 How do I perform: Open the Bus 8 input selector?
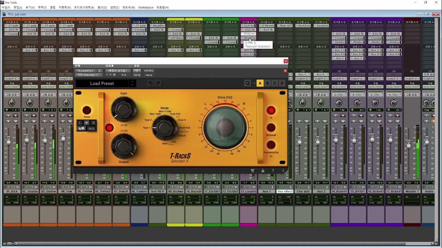[321, 74]
